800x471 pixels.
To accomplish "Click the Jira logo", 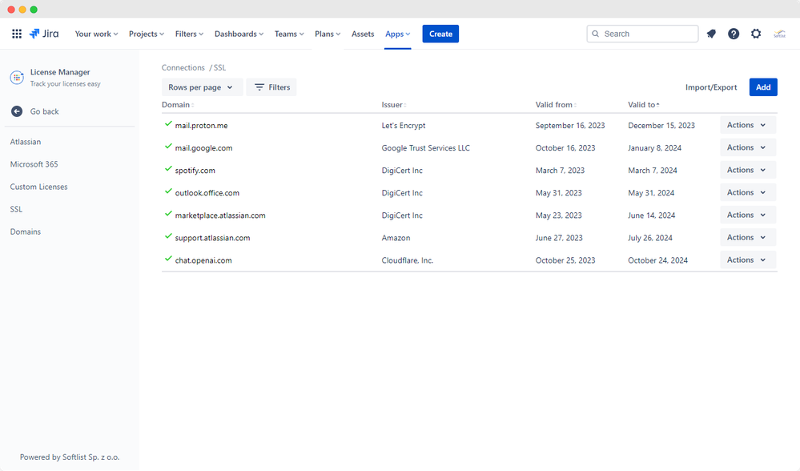I will [44, 34].
